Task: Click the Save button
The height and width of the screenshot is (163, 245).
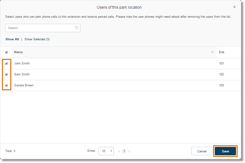Action: 225,151
